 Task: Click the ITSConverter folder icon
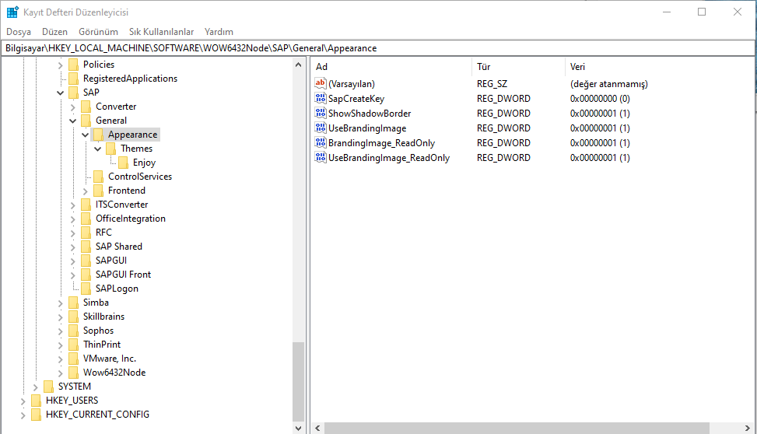pos(86,205)
